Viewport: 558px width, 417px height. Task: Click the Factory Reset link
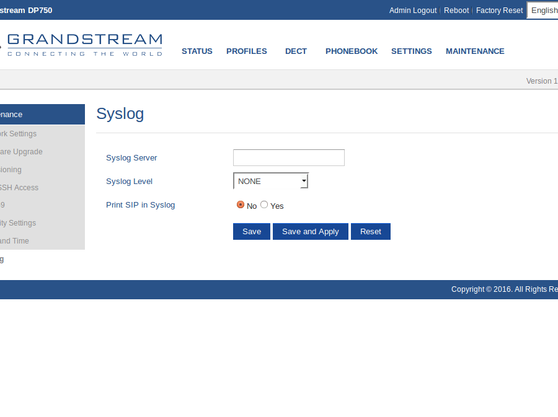click(499, 11)
